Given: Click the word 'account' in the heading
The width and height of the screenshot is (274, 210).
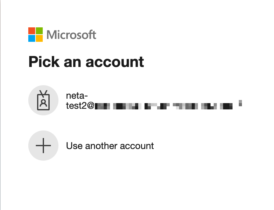Looking at the screenshot, I should 115,62.
